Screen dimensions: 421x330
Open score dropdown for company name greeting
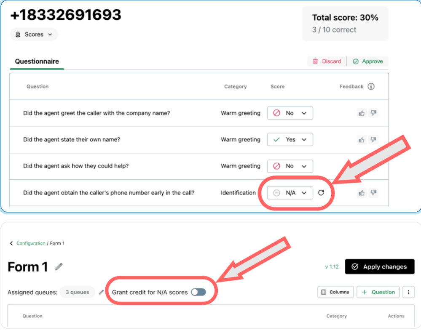pos(290,113)
